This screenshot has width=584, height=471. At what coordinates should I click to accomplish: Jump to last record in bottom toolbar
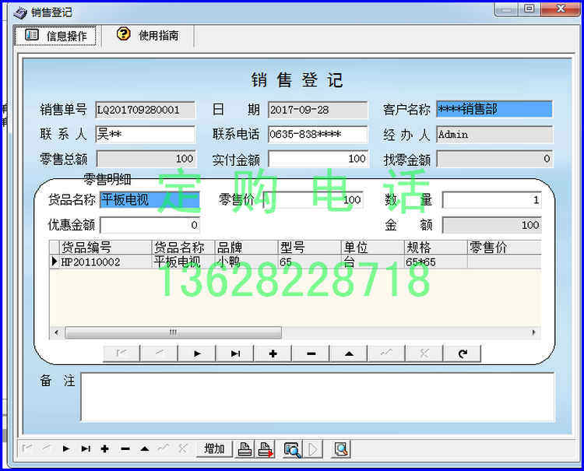point(86,448)
